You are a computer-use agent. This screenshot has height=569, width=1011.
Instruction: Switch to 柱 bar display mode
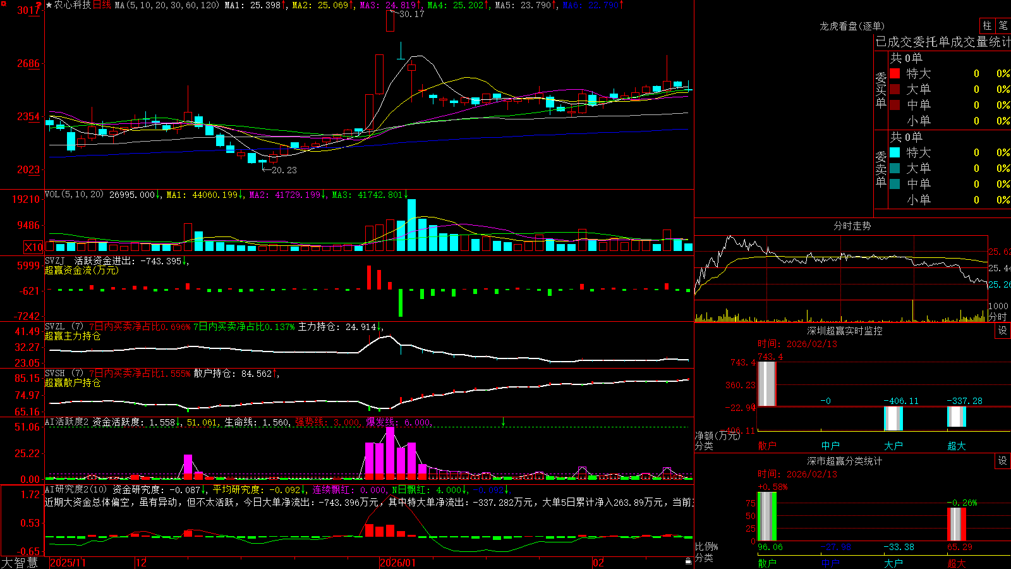pos(987,26)
